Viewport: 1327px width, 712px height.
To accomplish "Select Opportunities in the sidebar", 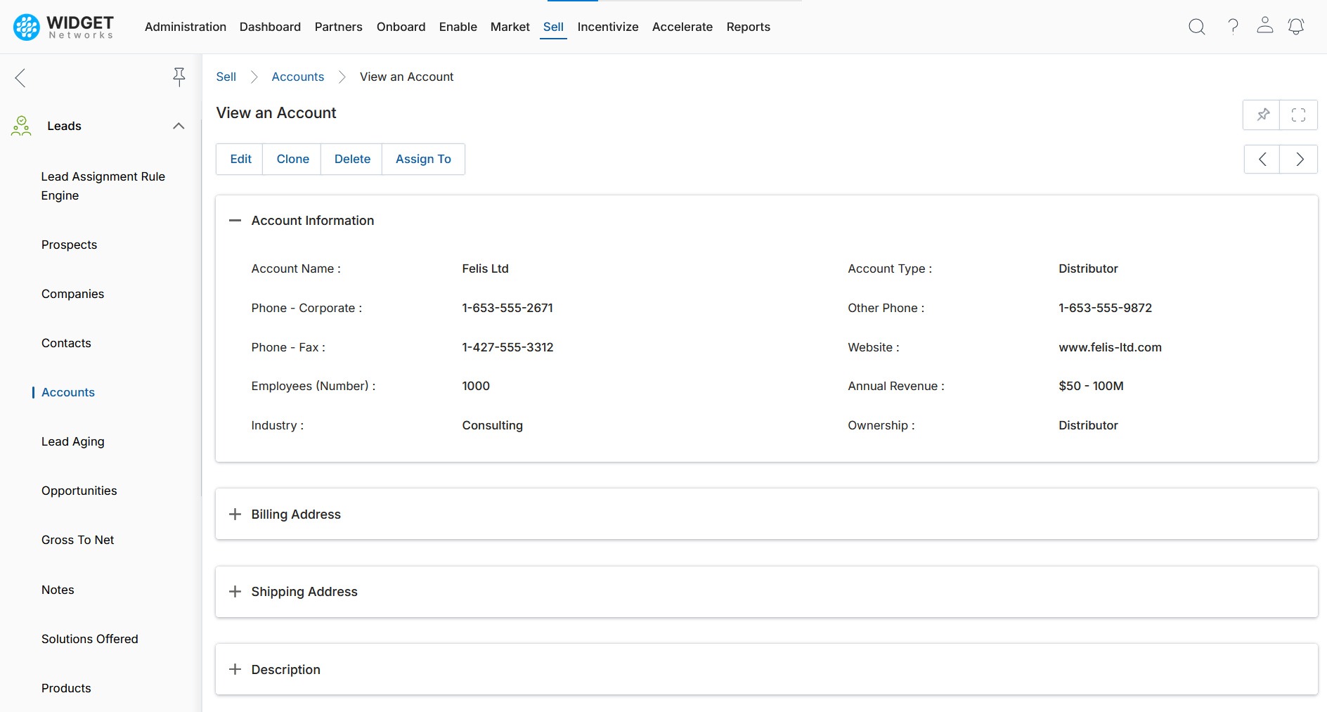I will pos(79,491).
